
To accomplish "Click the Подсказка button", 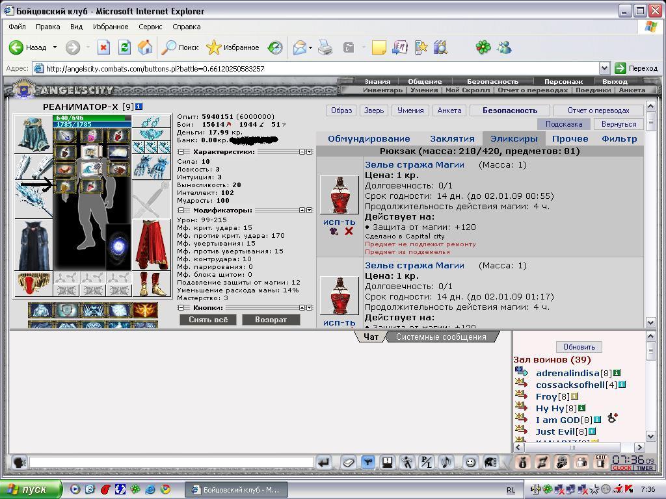I will tap(564, 124).
